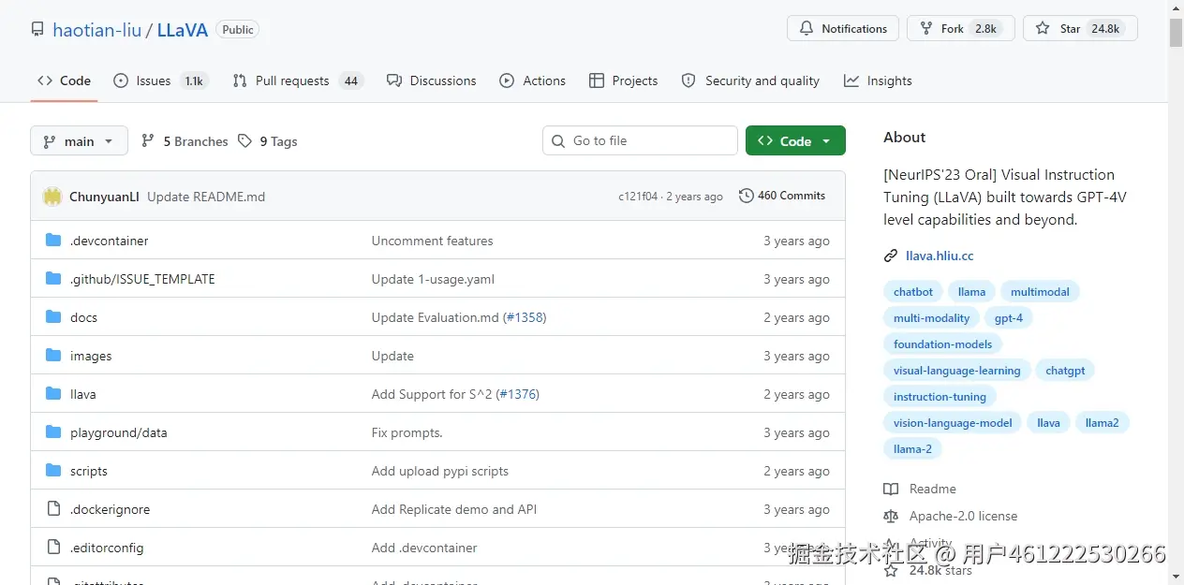Click the Star icon in the Star button
The height and width of the screenshot is (585, 1184).
1043,29
